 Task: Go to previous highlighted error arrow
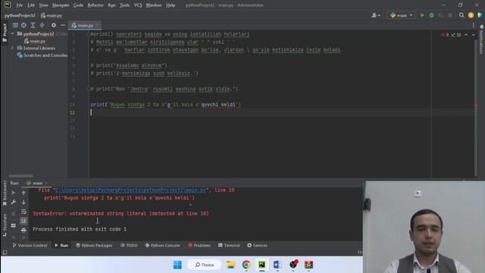pos(466,35)
